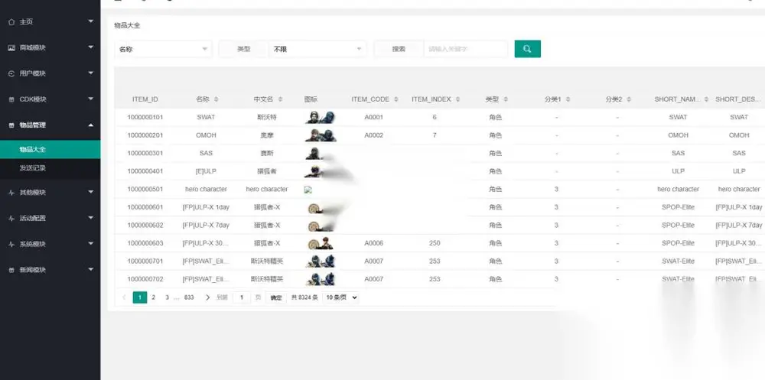
Task: Click the pulse icon beside 其他模块
Action: click(11, 193)
